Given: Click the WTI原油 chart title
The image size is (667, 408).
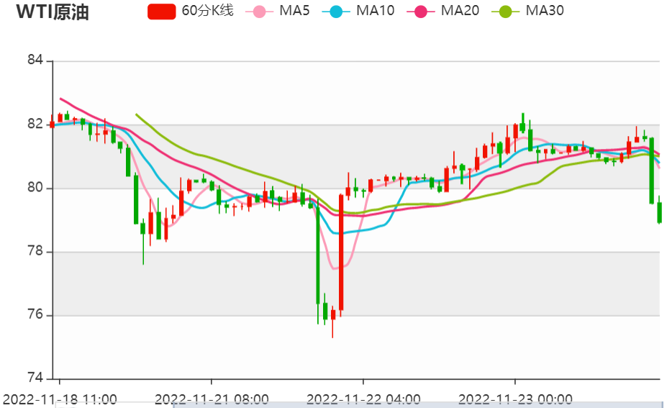Looking at the screenshot, I should 53,12.
